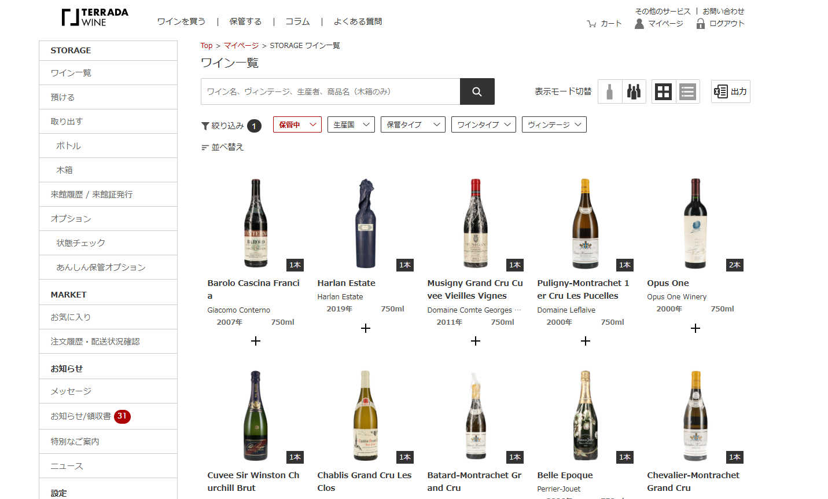This screenshot has height=499, width=828.
Task: Open the 保管中 filter dropdown
Action: [x=297, y=124]
